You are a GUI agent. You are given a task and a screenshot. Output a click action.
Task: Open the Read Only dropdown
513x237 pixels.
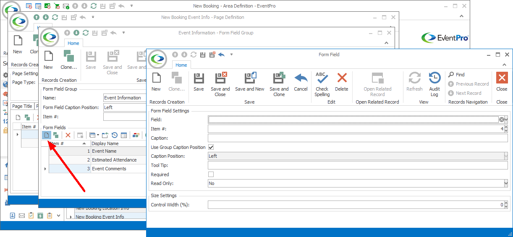coord(506,183)
